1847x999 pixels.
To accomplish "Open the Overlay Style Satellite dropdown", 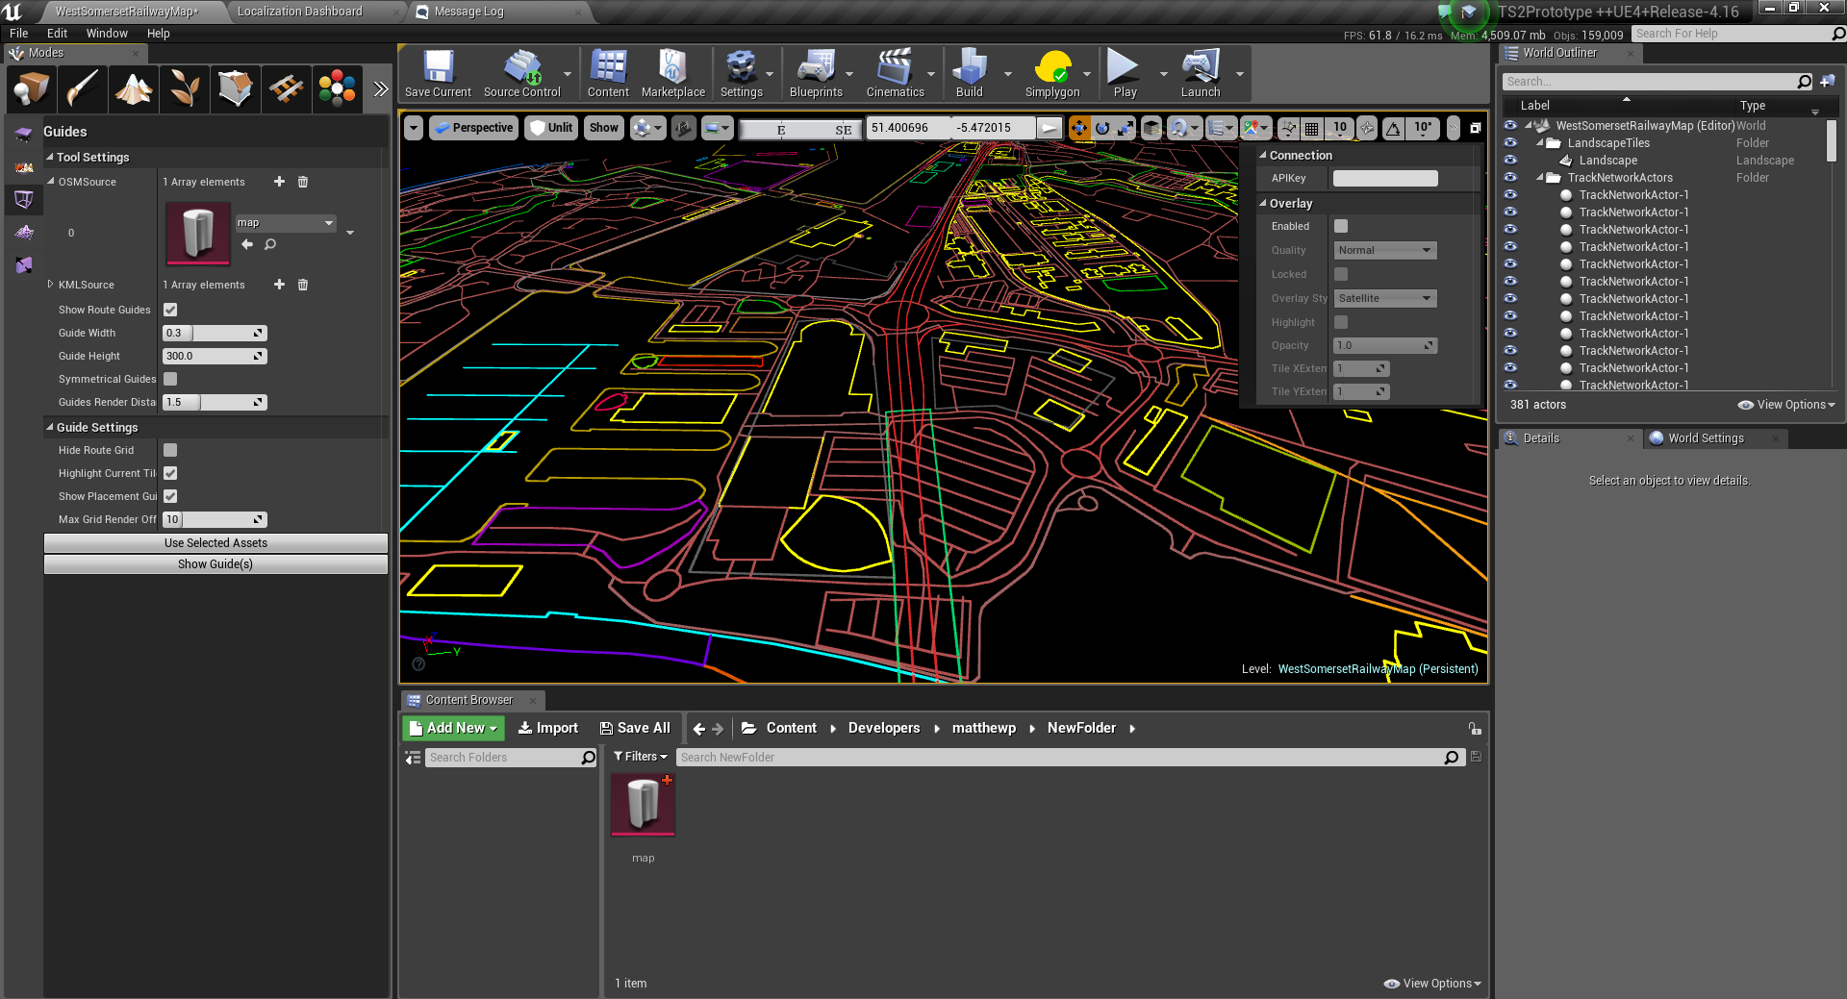I will [x=1384, y=298].
